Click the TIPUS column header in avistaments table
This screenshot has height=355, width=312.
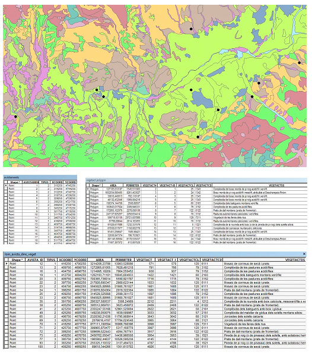coord(45,182)
